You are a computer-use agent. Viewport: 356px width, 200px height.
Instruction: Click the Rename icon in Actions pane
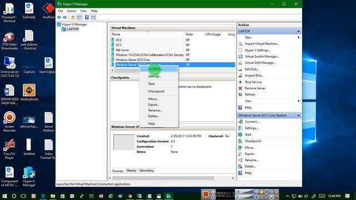pos(240,160)
